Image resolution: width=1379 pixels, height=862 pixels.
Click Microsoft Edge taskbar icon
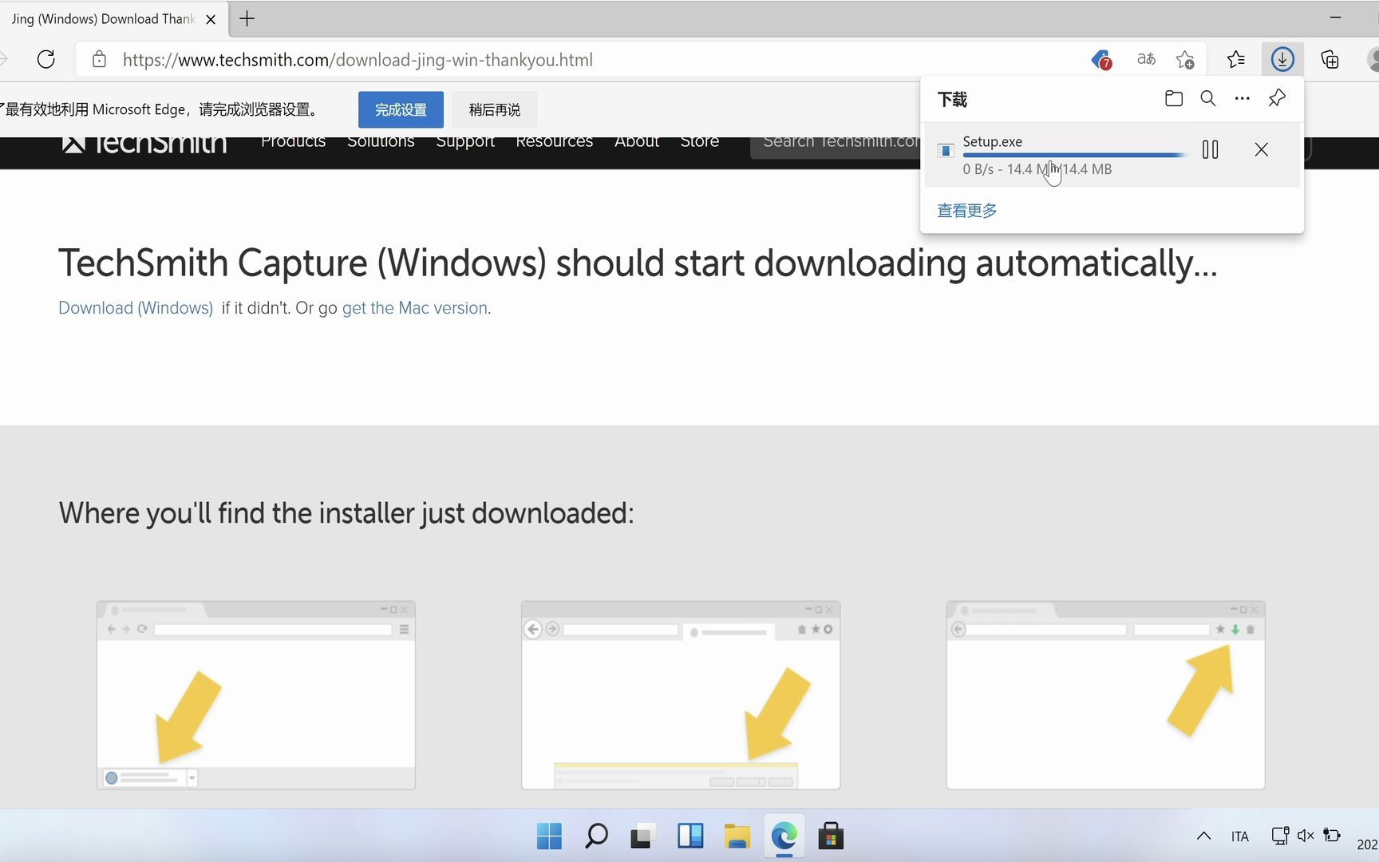click(x=784, y=836)
